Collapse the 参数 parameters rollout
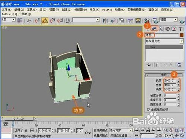Screen dimensions: 186x139 point(164,75)
